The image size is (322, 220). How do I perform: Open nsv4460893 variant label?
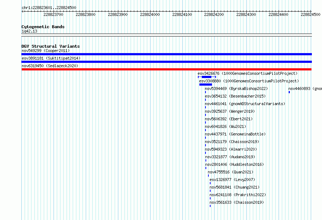(305, 89)
